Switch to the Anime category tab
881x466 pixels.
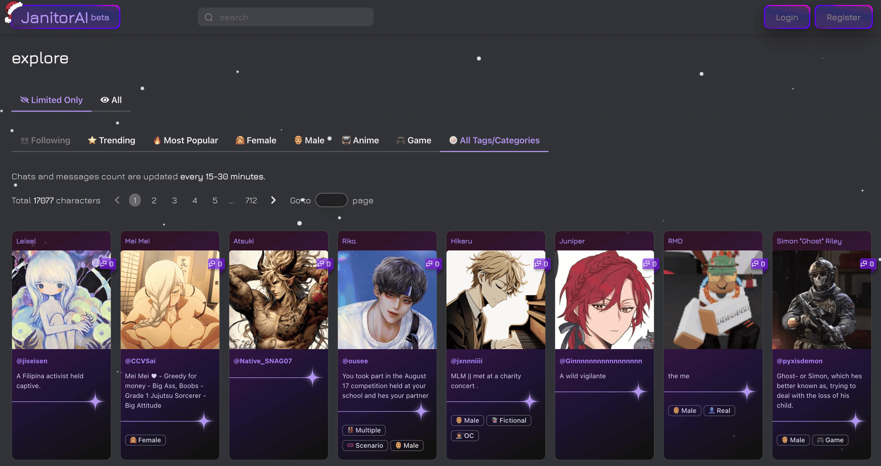pyautogui.click(x=361, y=140)
